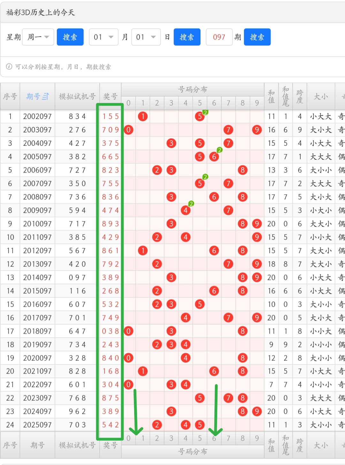Image resolution: width=345 pixels, height=465 pixels.
Task: Open the day dropdown before 日
Action: 146,37
